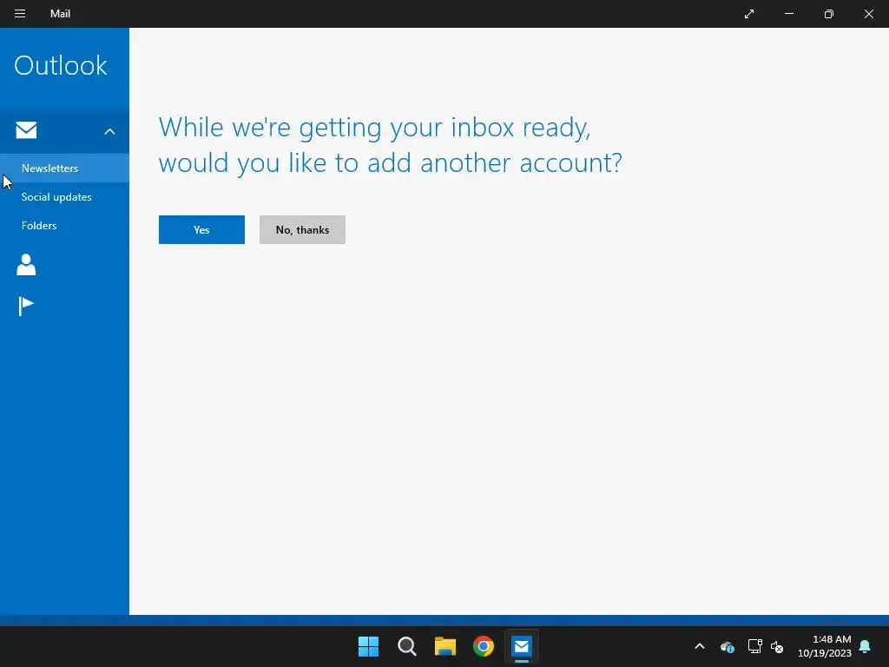This screenshot has width=889, height=667.
Task: Open the notifications bell icon
Action: 866,646
